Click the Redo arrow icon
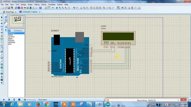This screenshot has width=191, height=107. tap(77, 8)
